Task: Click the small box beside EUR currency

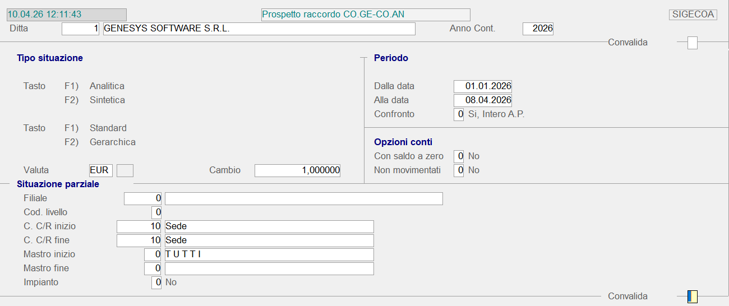Action: tap(124, 170)
